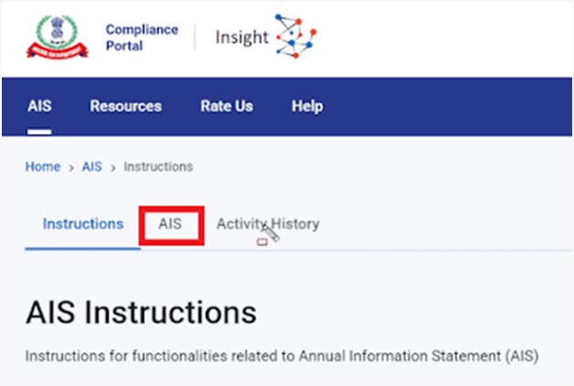This screenshot has height=386, width=574.
Task: Click the chevron before Instructions breadcrumb
Action: click(113, 168)
